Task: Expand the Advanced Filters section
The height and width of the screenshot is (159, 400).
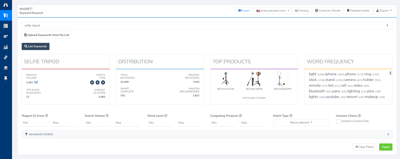Action: coord(207,134)
